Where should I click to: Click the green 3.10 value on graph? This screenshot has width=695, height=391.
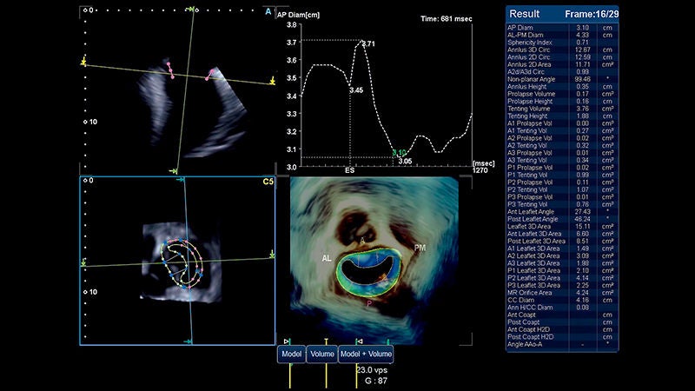(x=399, y=153)
